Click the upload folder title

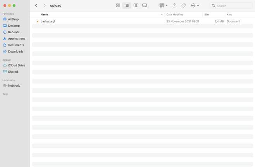[56, 5]
